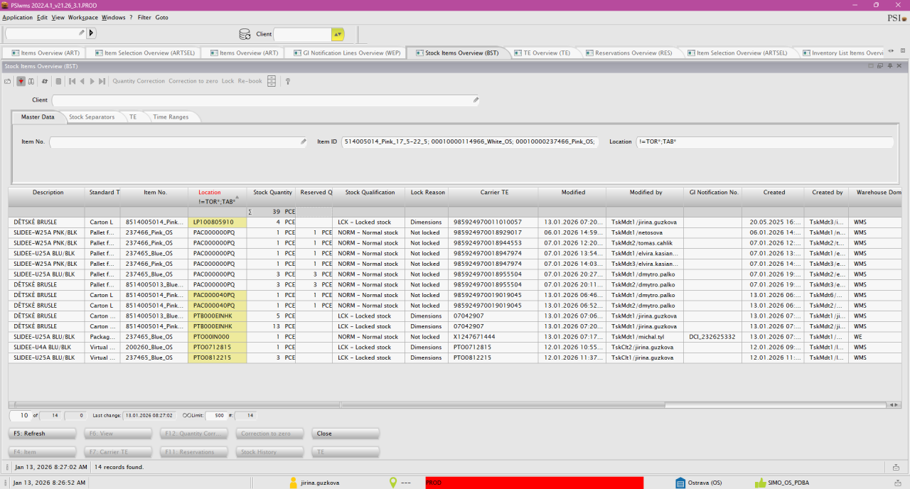The height and width of the screenshot is (489, 910).
Task: Click the pin icon in panel header
Action: click(x=889, y=66)
